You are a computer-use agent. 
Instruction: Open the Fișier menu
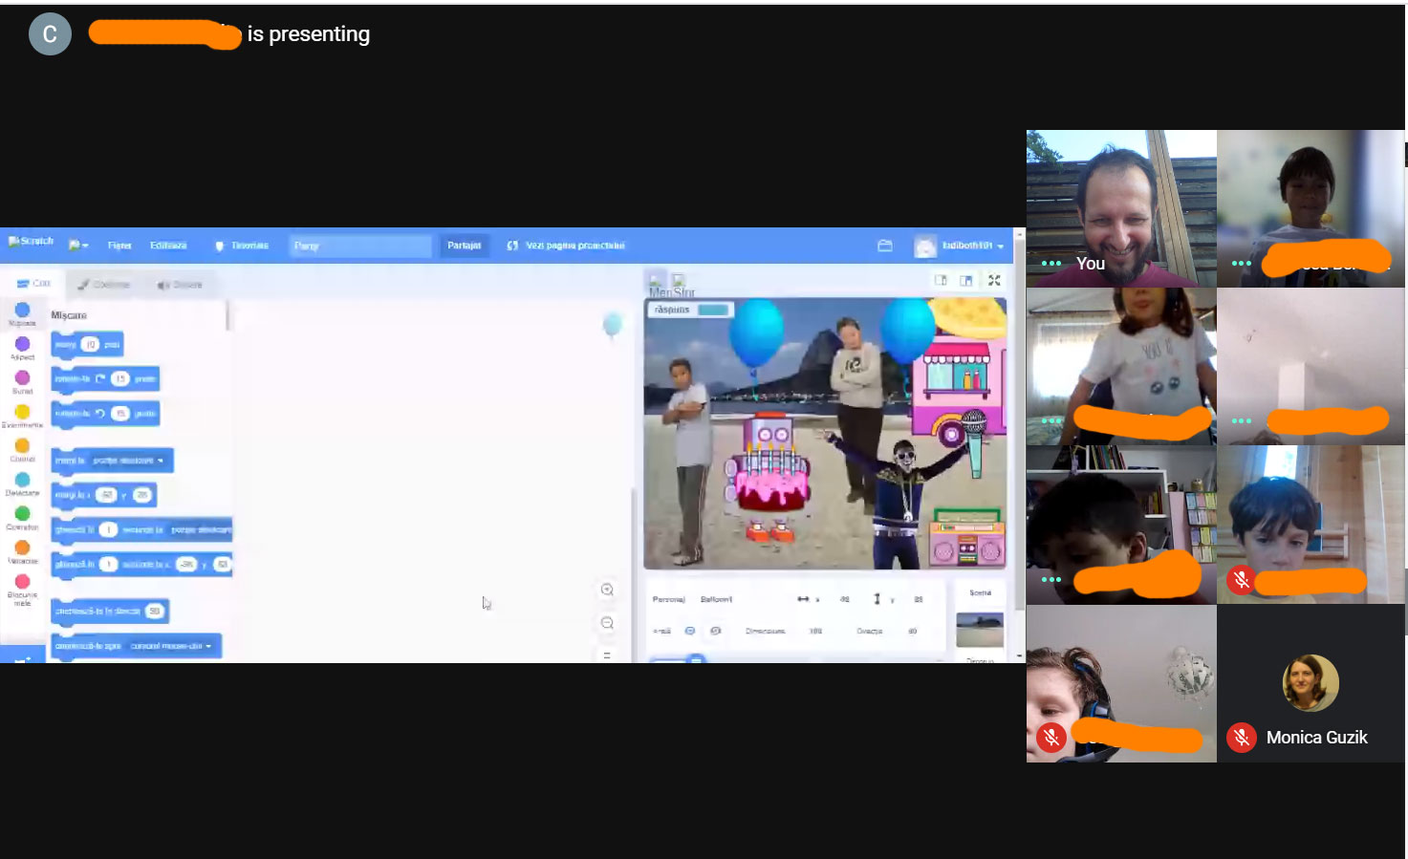(x=119, y=246)
